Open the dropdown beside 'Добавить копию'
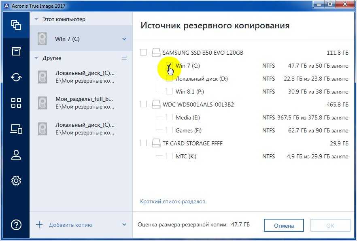 (124, 225)
